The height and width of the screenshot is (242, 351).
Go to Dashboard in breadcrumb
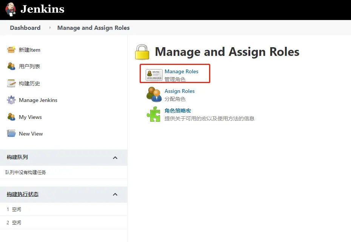point(25,28)
